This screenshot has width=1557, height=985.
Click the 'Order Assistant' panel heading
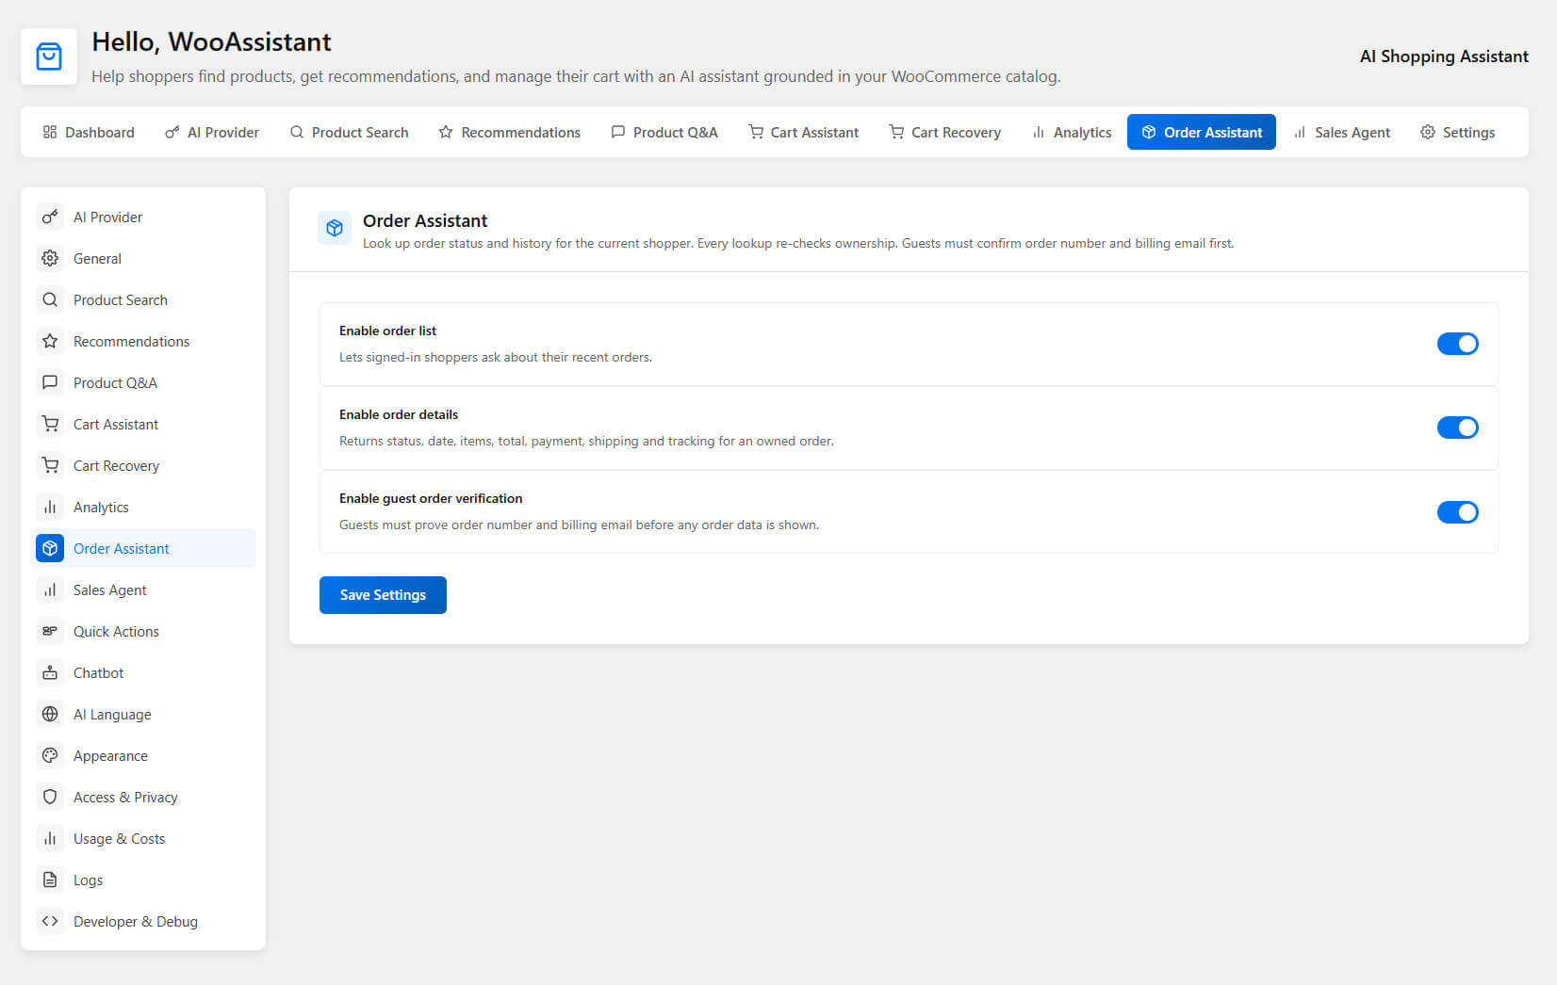point(425,220)
